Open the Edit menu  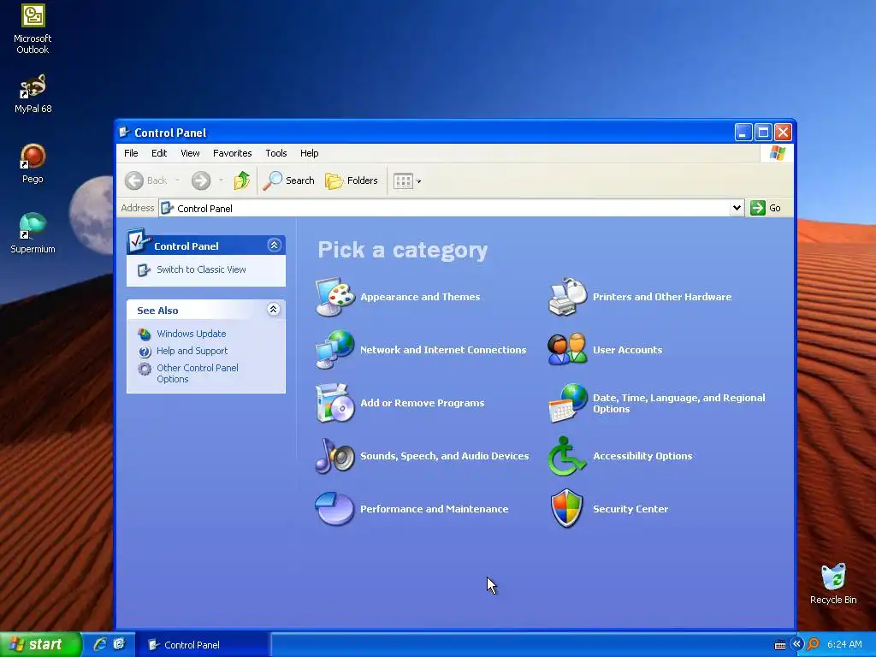(x=159, y=153)
